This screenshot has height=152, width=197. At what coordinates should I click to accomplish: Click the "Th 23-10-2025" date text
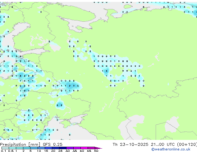coord(131,145)
